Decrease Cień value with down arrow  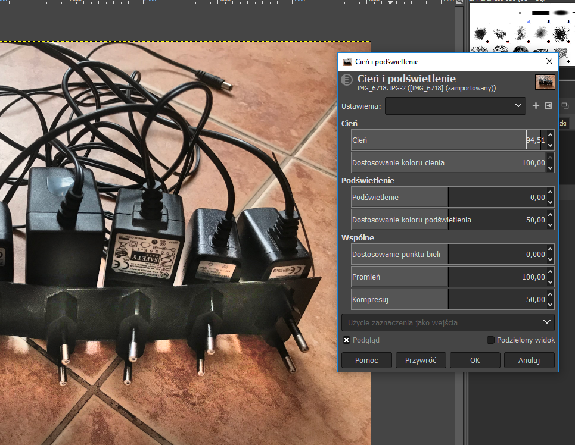550,145
